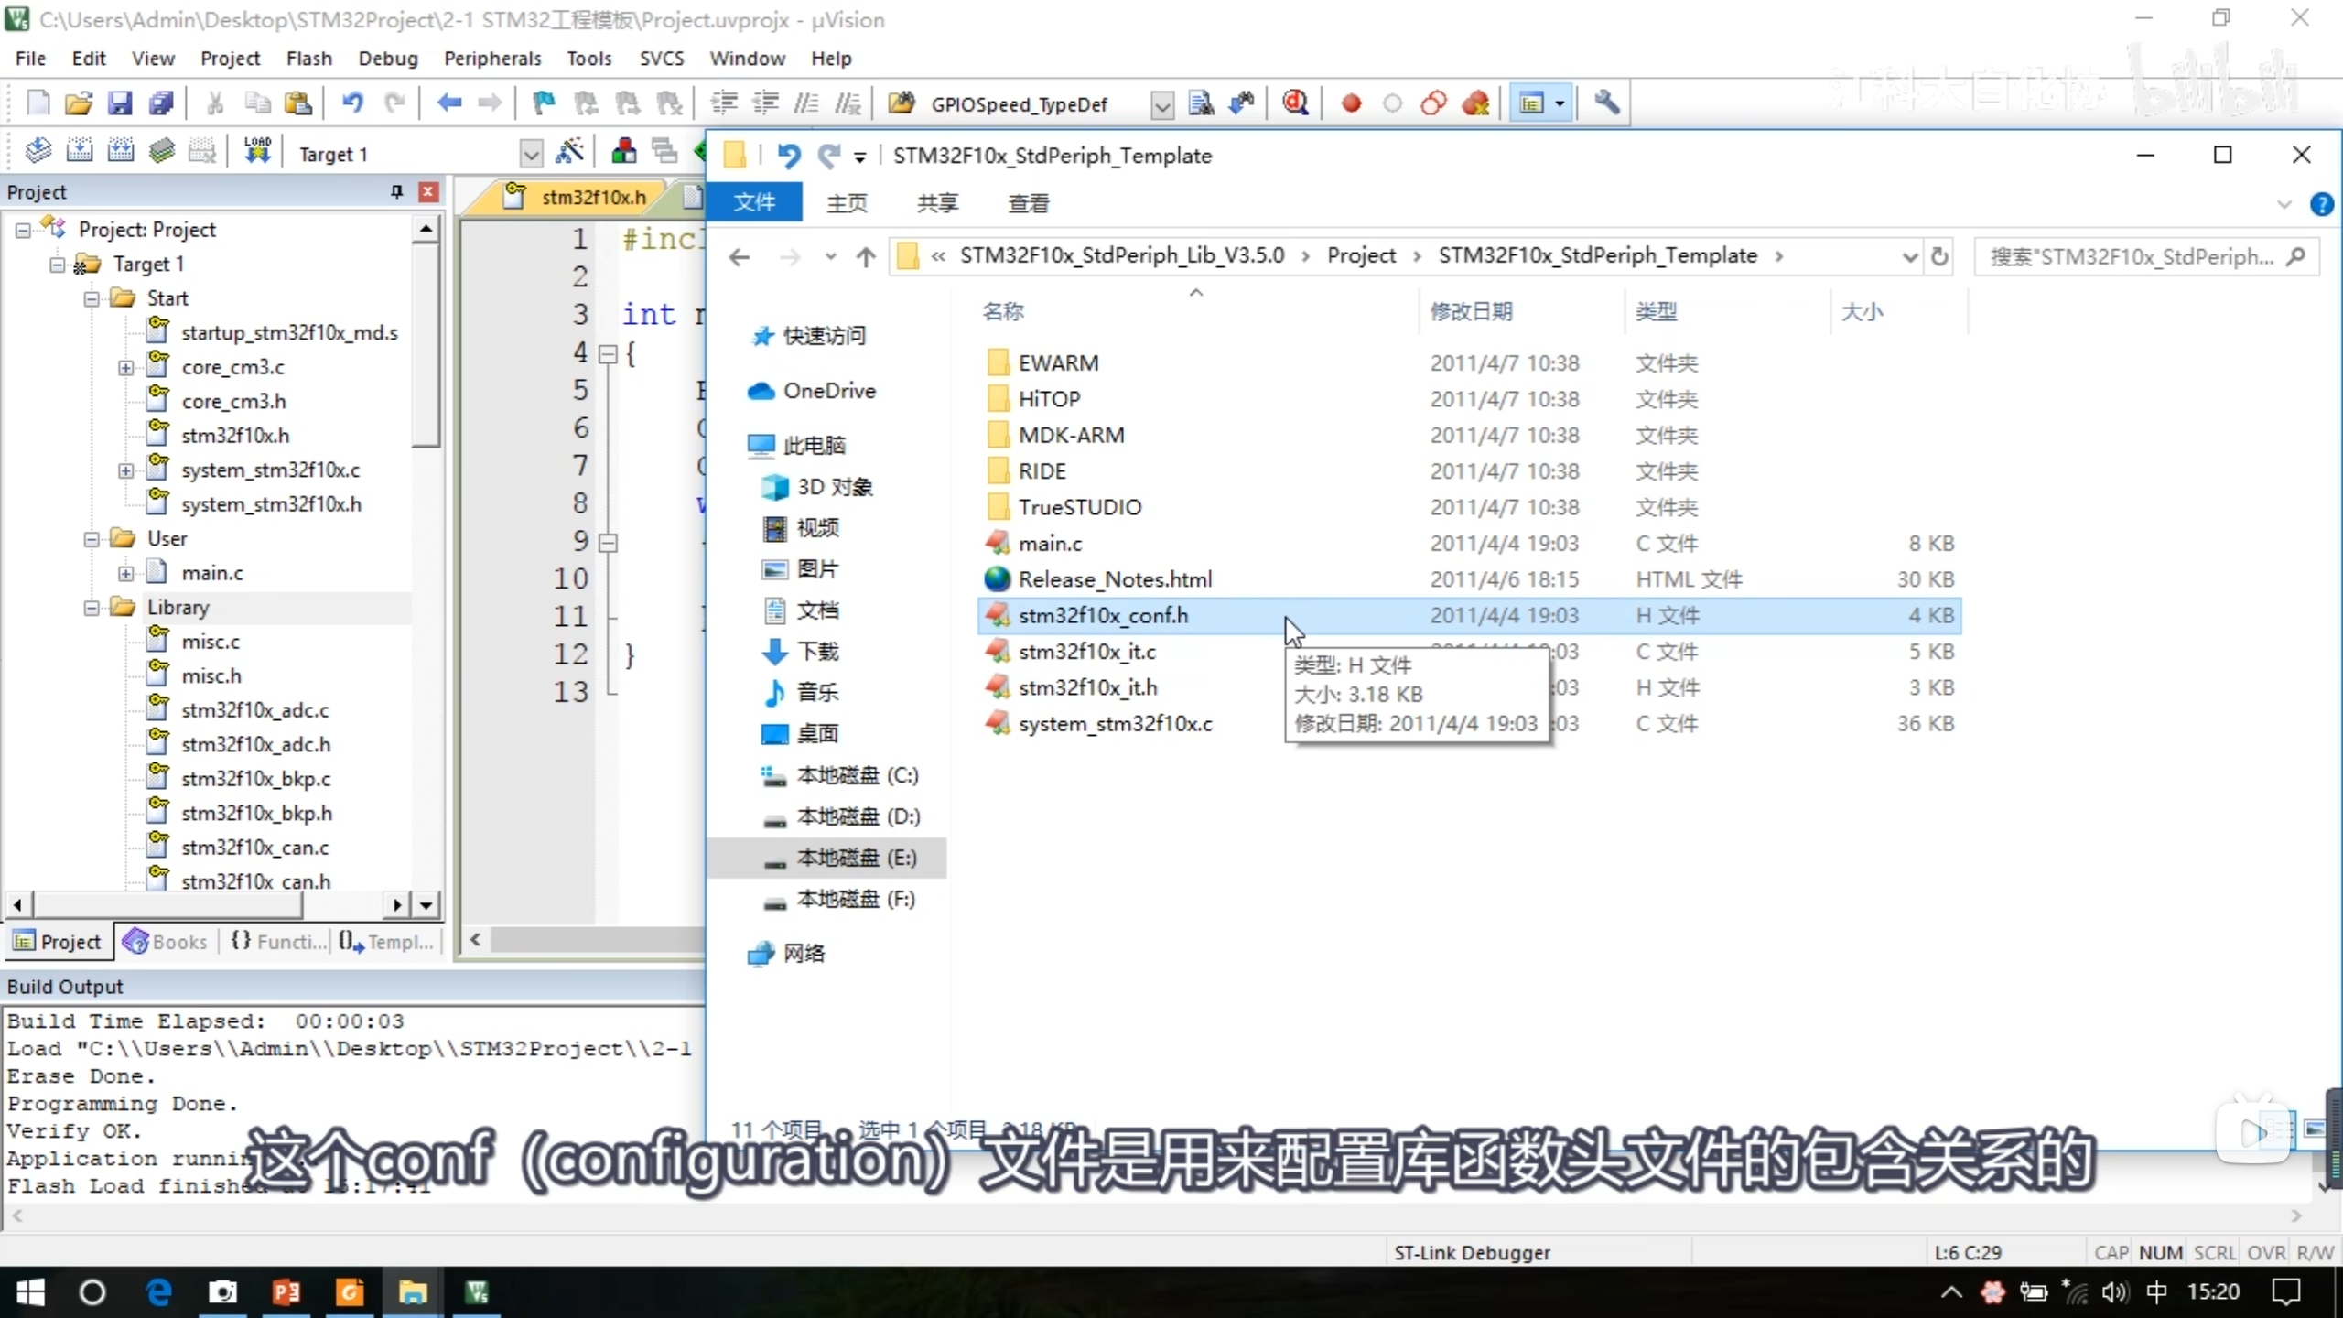Screen dimensions: 2343x1318
Task: Click Manage Run-Time Environment green icon
Action: (x=700, y=151)
